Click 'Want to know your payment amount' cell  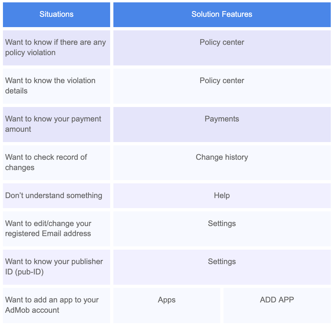(x=56, y=124)
